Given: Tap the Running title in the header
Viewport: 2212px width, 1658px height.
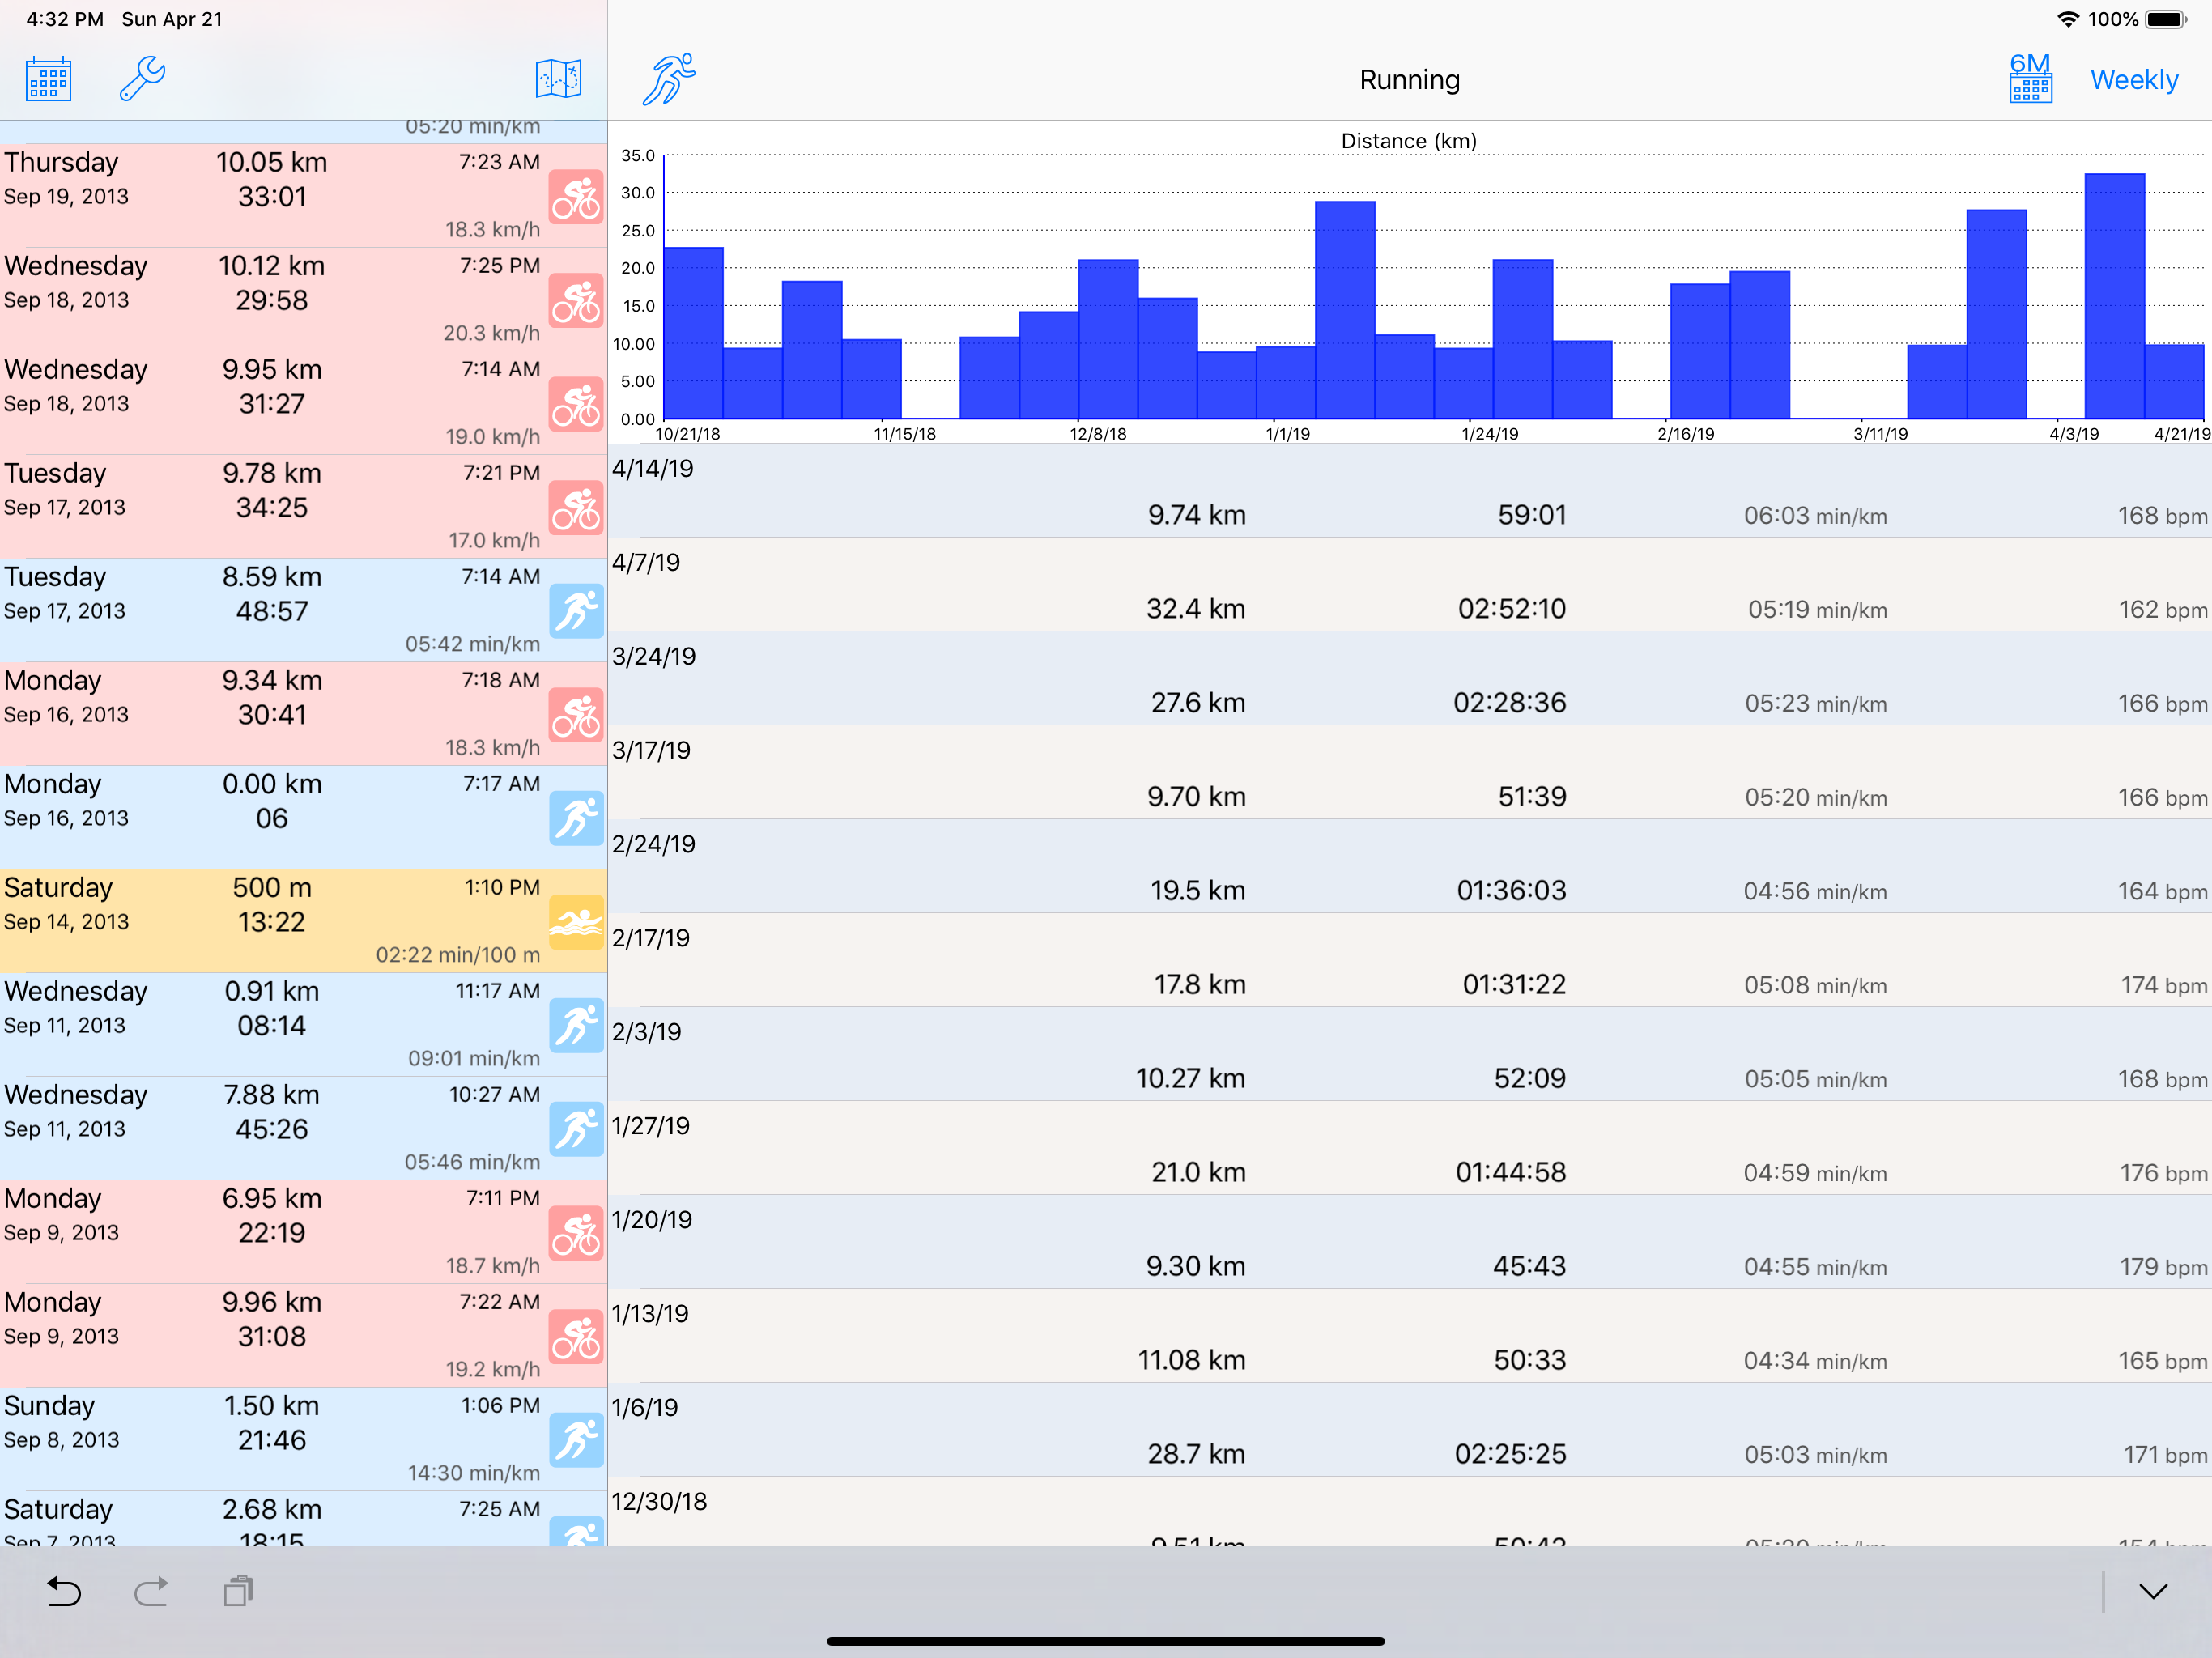Looking at the screenshot, I should click(x=1410, y=79).
